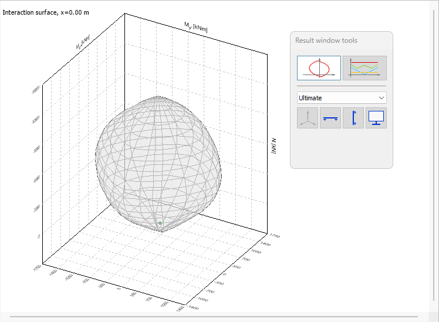Screen dimensions: 439x322
Task: Select the interaction surface diagram view icon
Action: [319, 68]
